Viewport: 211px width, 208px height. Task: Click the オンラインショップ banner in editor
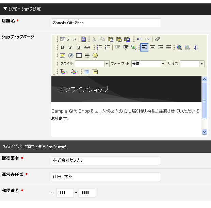click(x=126, y=89)
